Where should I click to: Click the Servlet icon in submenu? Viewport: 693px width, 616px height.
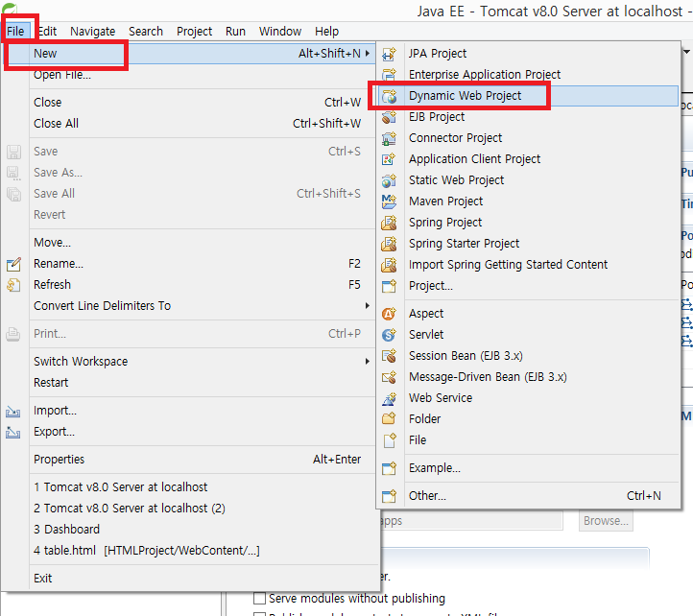389,335
